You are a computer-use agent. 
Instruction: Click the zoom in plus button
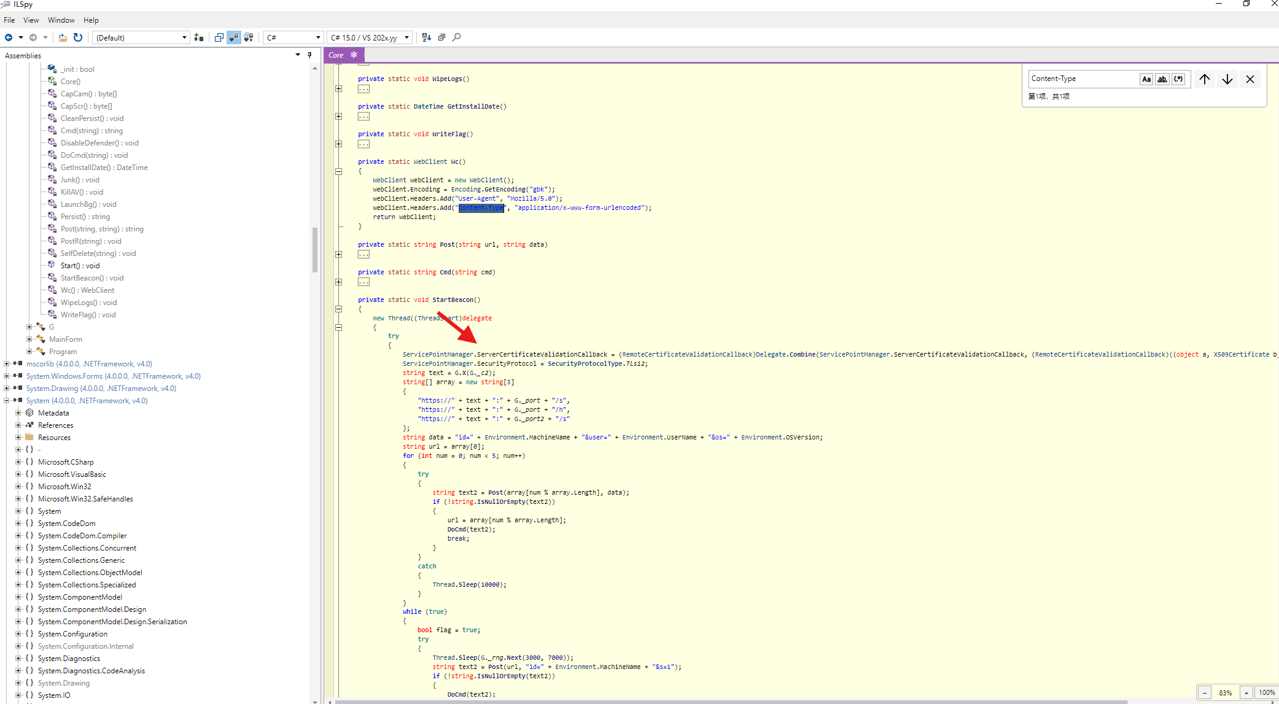[x=1246, y=692]
